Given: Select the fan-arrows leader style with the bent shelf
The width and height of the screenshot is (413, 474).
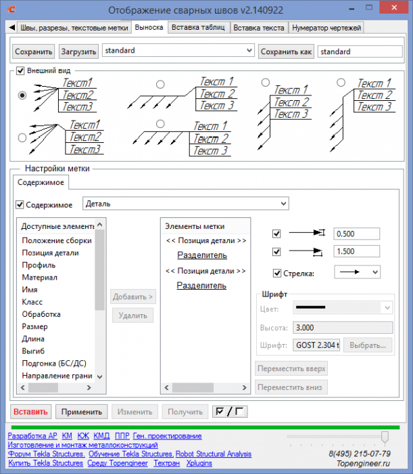Looking at the screenshot, I should point(22,138).
